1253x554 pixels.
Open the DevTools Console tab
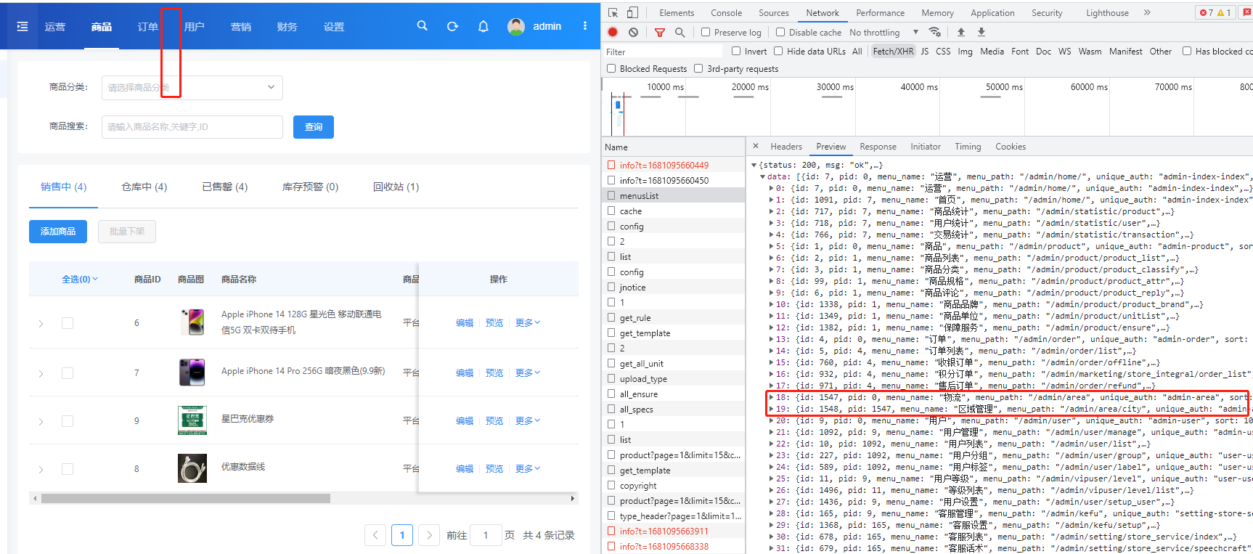tap(726, 12)
